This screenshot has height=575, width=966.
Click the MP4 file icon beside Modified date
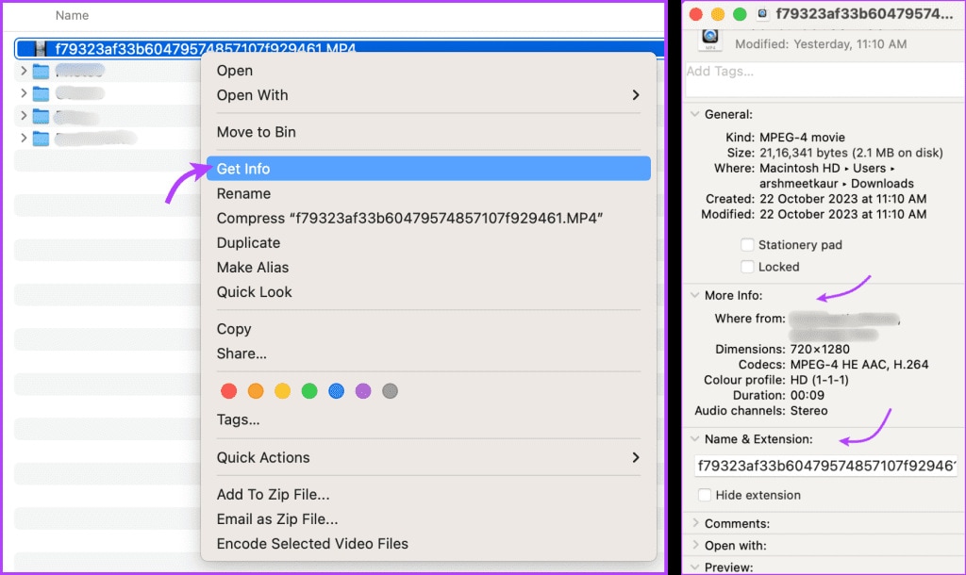(x=710, y=40)
